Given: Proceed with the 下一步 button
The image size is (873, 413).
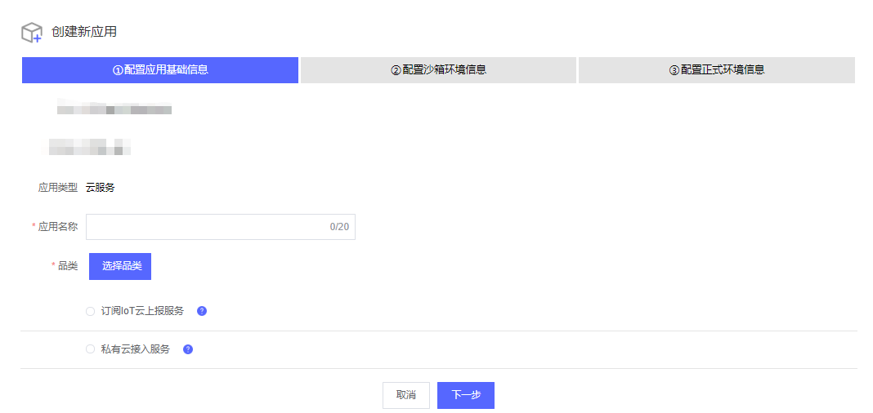Looking at the screenshot, I should 466,395.
